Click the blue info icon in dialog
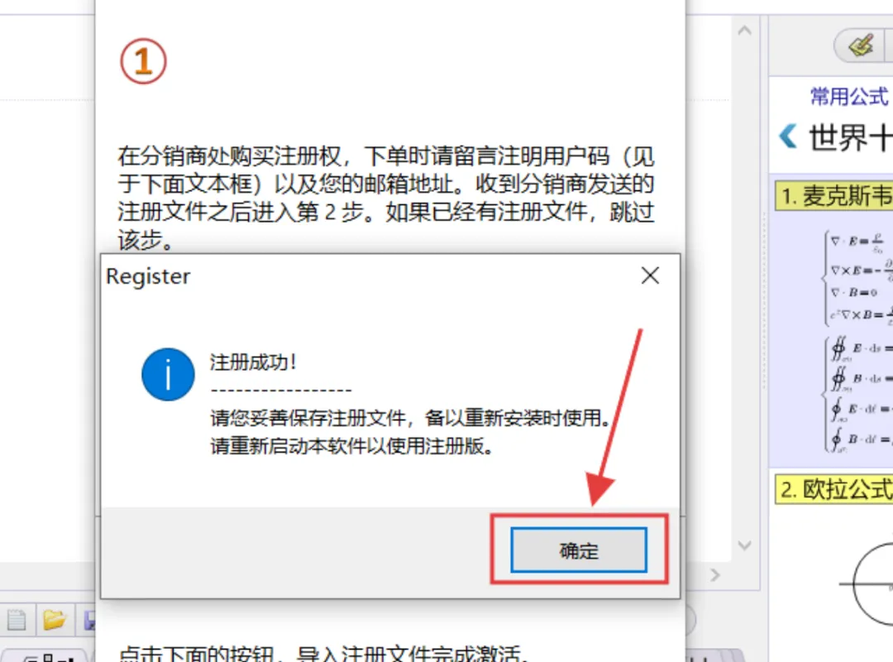Screen dimensions: 893x662 168,375
